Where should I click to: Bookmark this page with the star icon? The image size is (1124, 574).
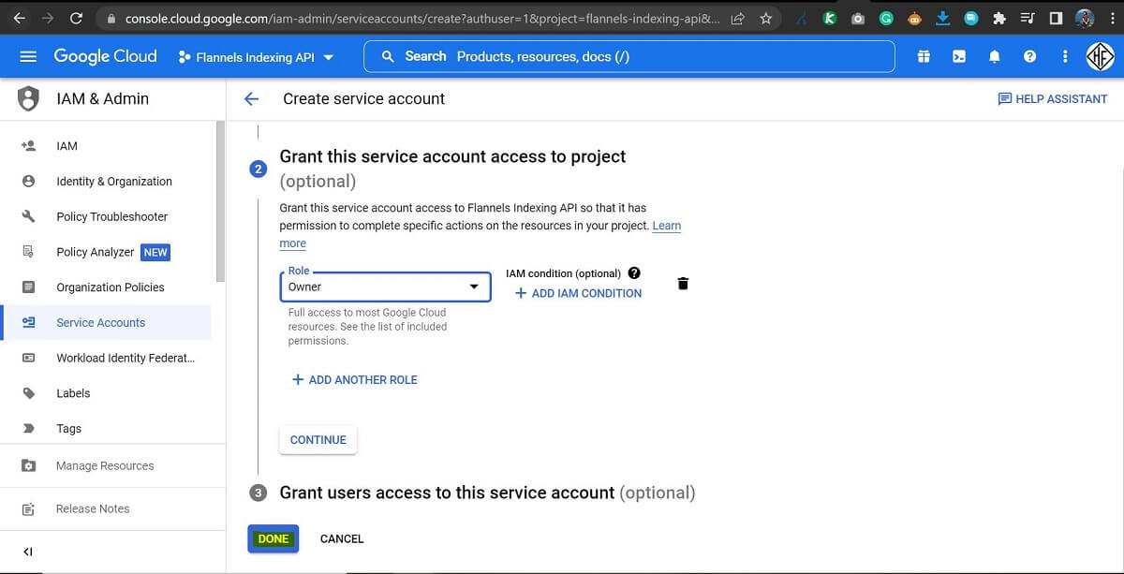[765, 18]
